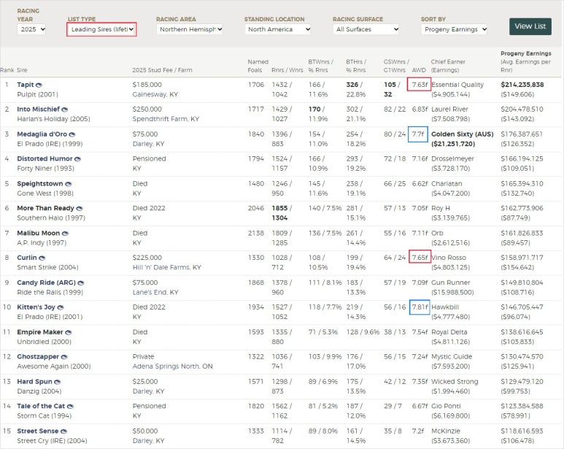Open the Hard Spun sire link
This screenshot has height=449, width=564.
click(x=35, y=381)
